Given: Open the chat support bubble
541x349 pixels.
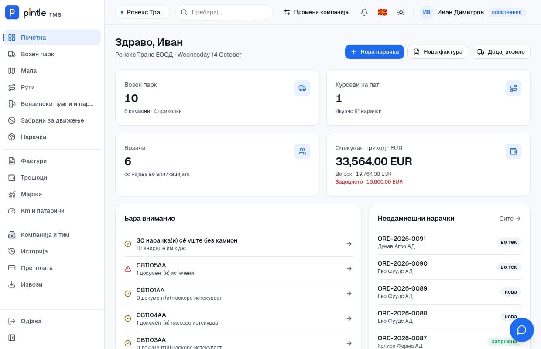Looking at the screenshot, I should tap(522, 330).
